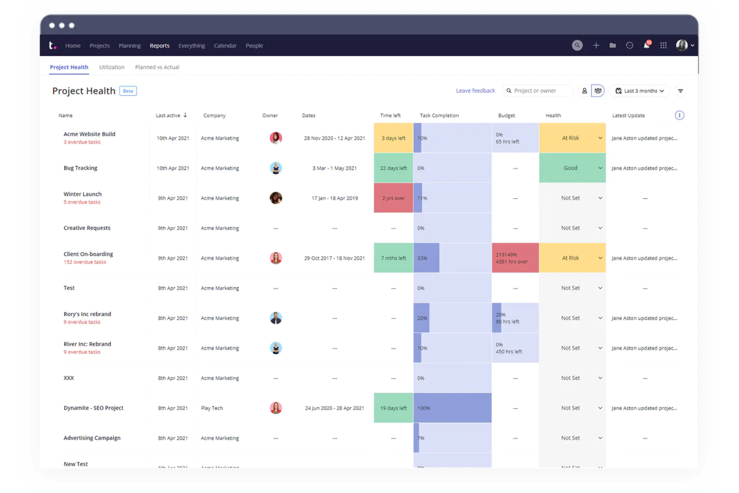This screenshot has width=739, height=493.
Task: Open notifications via the bell icon
Action: point(646,45)
